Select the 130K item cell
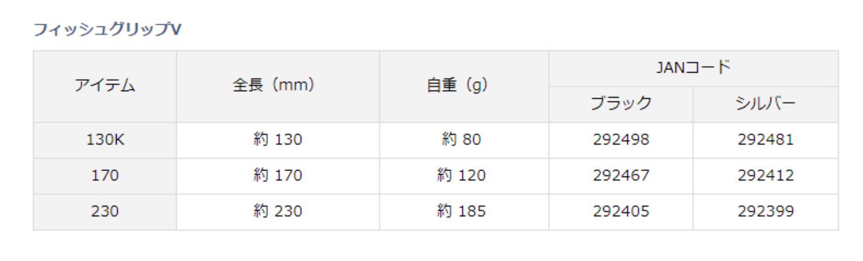The image size is (863, 261). coord(105,140)
